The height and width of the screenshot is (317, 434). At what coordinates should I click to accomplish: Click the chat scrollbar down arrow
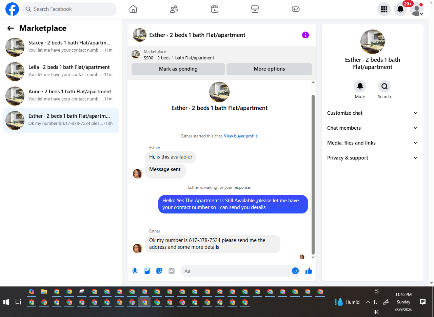[313, 257]
